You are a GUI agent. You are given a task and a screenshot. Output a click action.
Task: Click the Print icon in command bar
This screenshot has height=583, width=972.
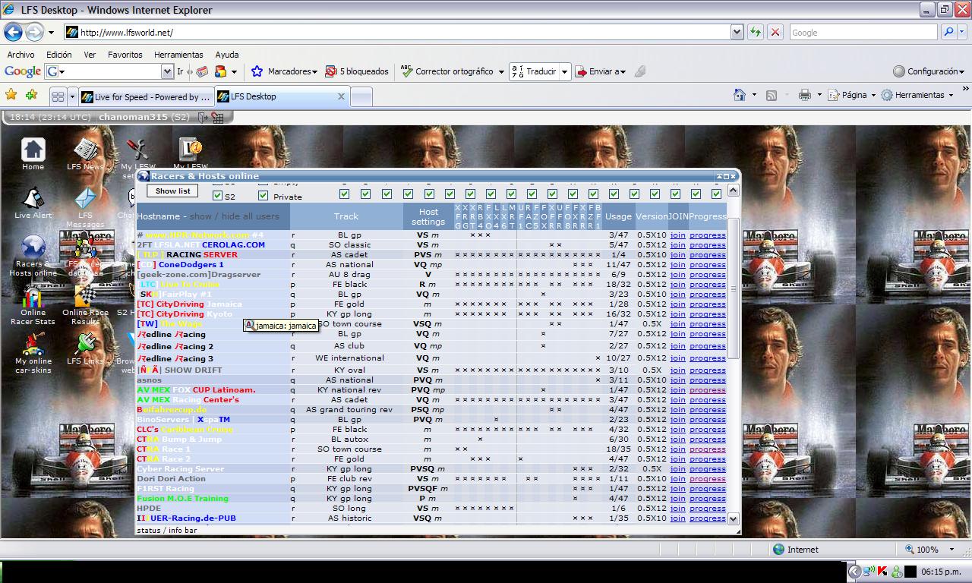pos(804,95)
